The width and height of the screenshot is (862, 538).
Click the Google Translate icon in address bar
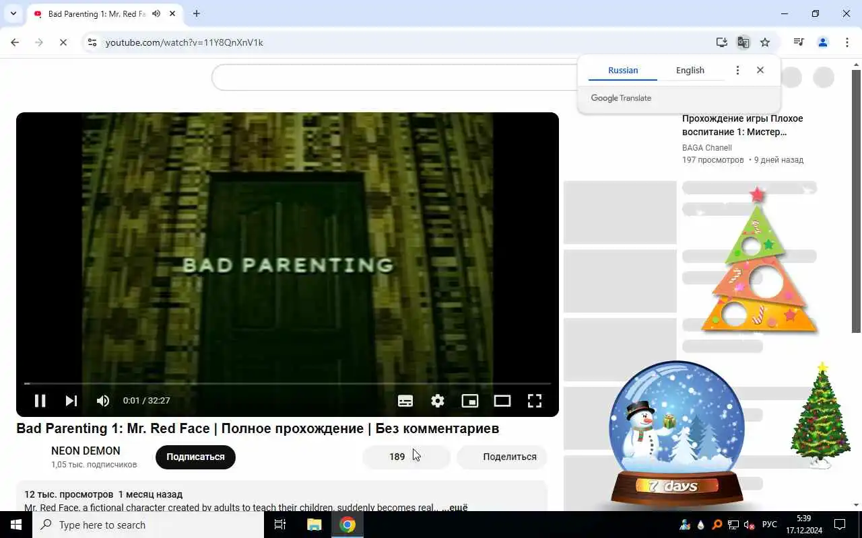(743, 42)
